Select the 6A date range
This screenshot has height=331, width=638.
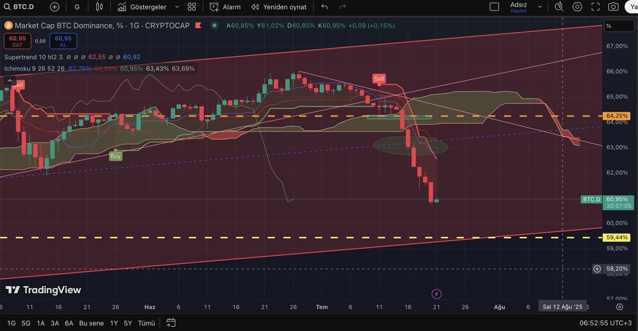coord(69,322)
